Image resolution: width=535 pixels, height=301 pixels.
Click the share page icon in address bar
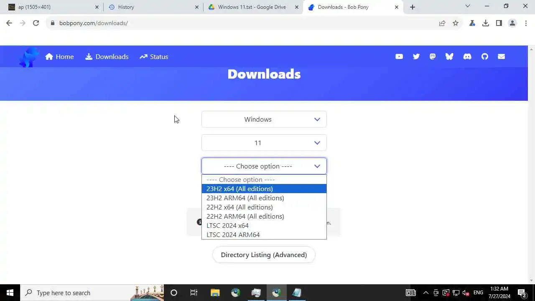click(x=442, y=23)
